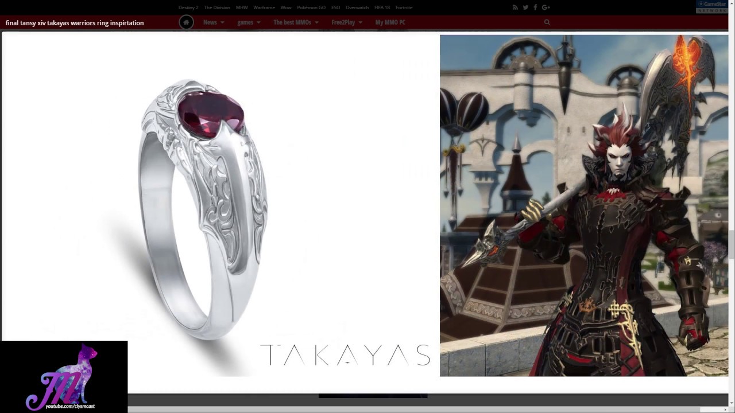Viewport: 735px width, 413px height.
Task: Open the RSS feed icon
Action: pyautogui.click(x=515, y=7)
